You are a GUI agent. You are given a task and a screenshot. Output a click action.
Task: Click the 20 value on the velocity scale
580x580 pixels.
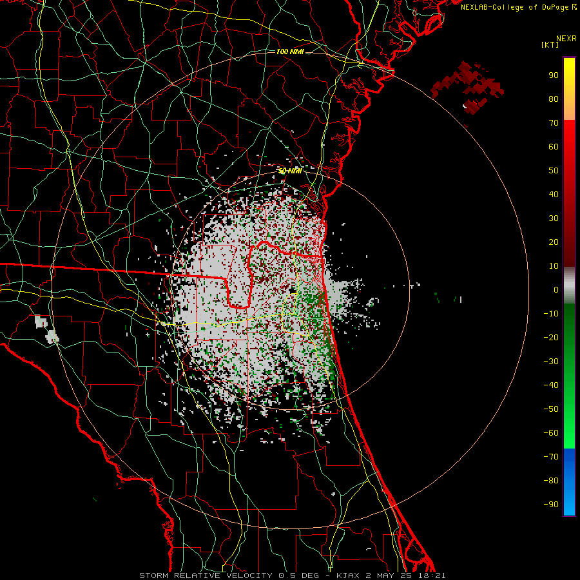(554, 242)
